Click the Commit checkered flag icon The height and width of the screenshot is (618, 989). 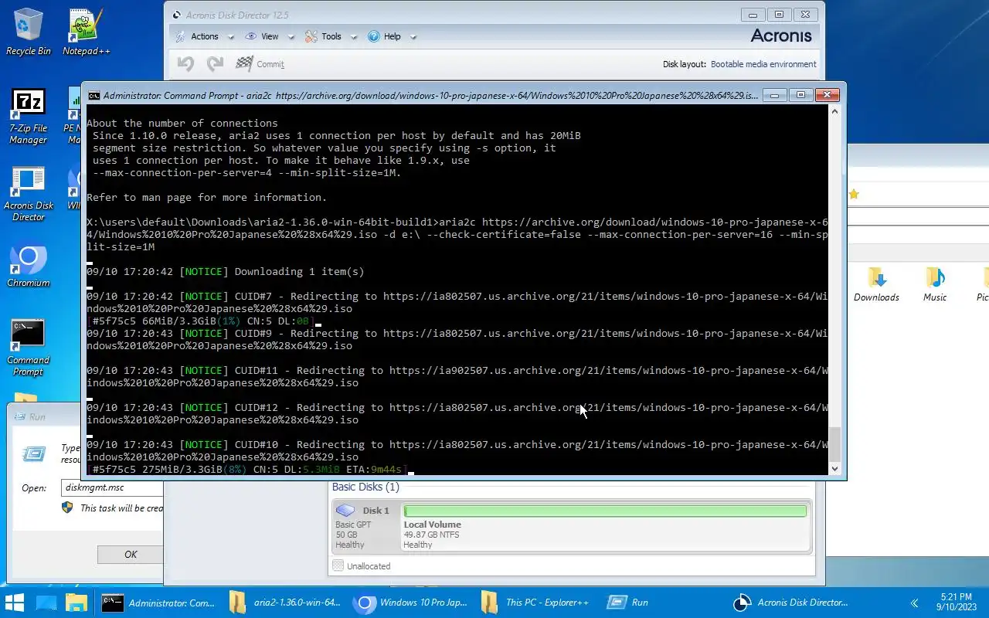(x=244, y=63)
